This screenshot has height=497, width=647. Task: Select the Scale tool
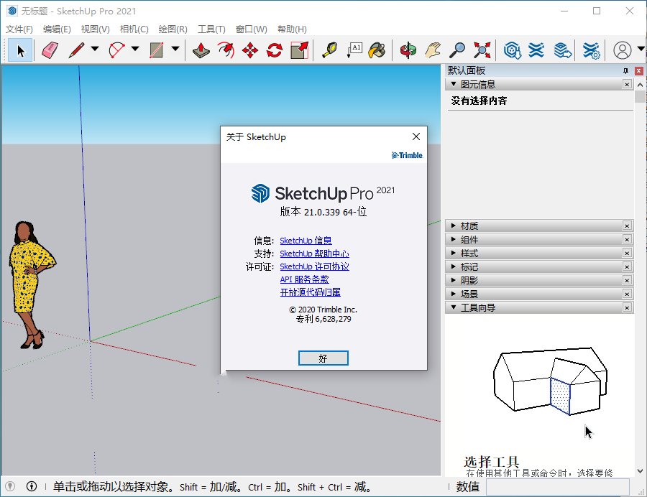point(300,50)
